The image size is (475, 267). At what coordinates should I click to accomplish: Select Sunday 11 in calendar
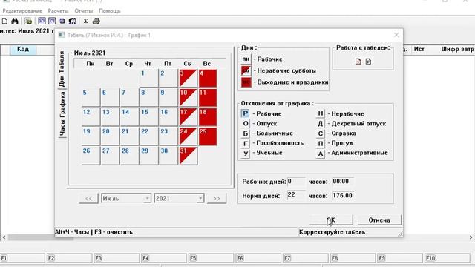click(x=208, y=97)
